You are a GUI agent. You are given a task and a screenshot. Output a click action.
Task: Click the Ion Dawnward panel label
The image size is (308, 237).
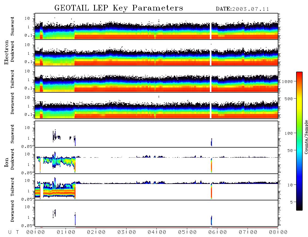[x=12, y=211]
